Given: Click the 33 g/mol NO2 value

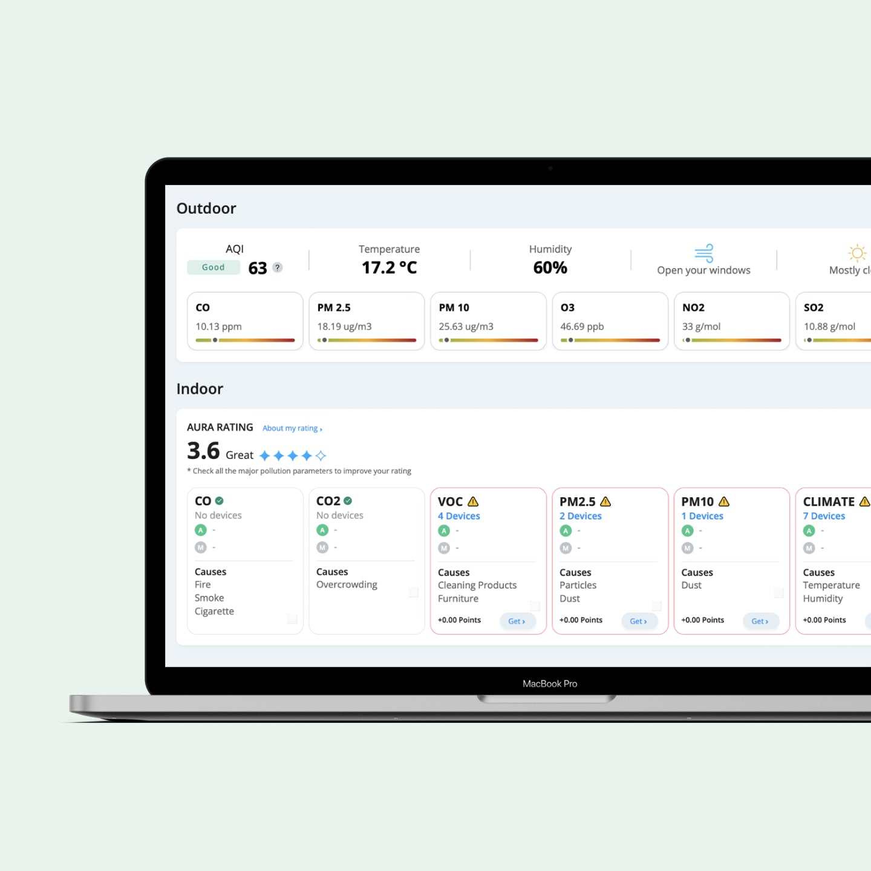Looking at the screenshot, I should 702,327.
